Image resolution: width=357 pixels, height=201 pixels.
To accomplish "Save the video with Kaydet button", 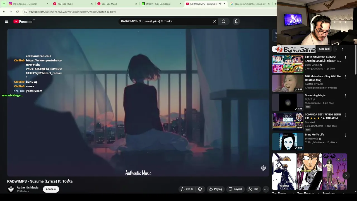I will [235, 189].
